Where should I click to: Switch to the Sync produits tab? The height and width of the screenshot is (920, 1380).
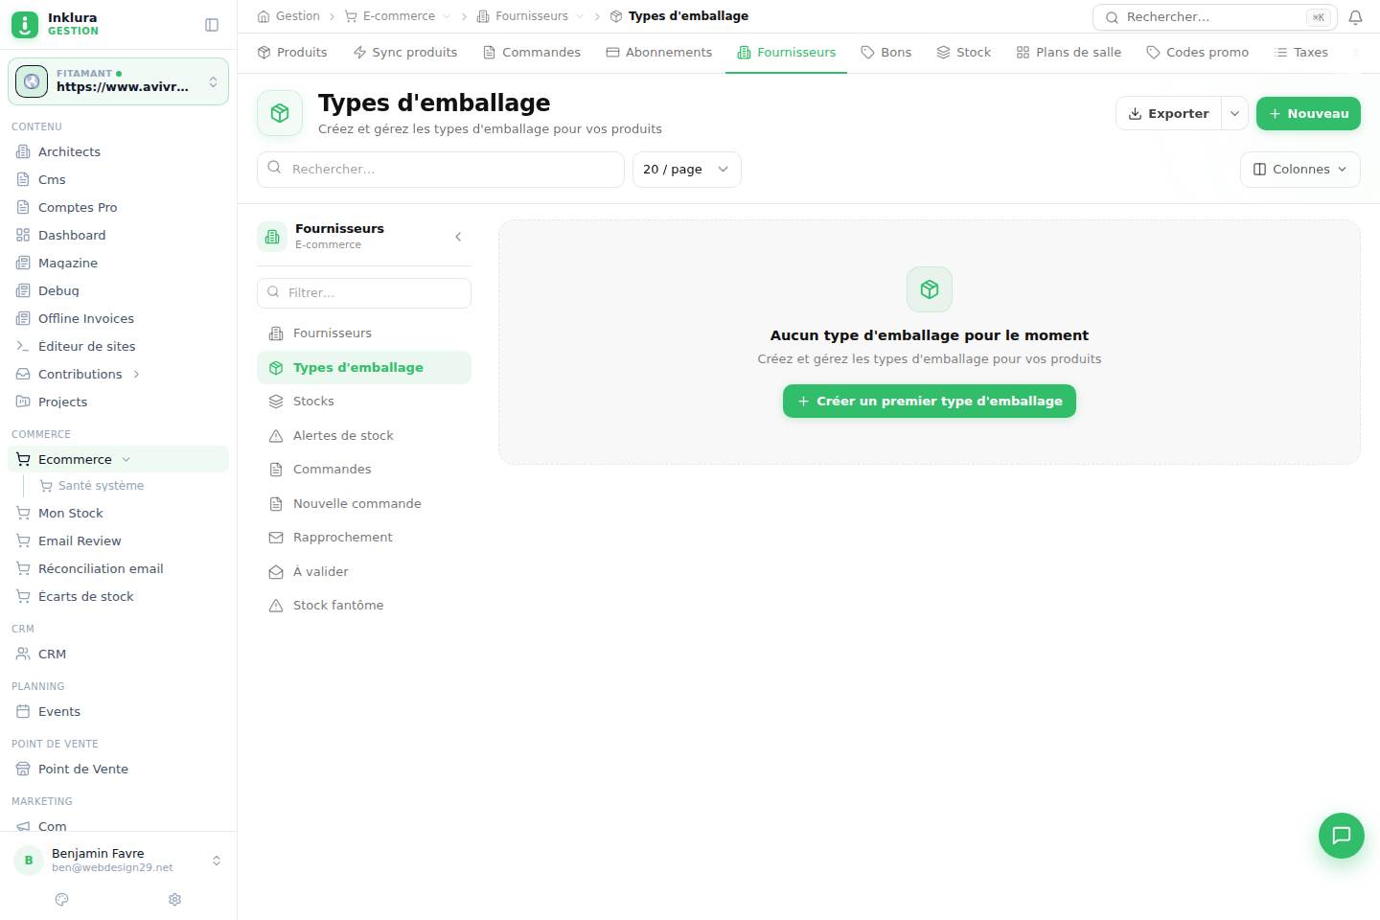coord(404,52)
